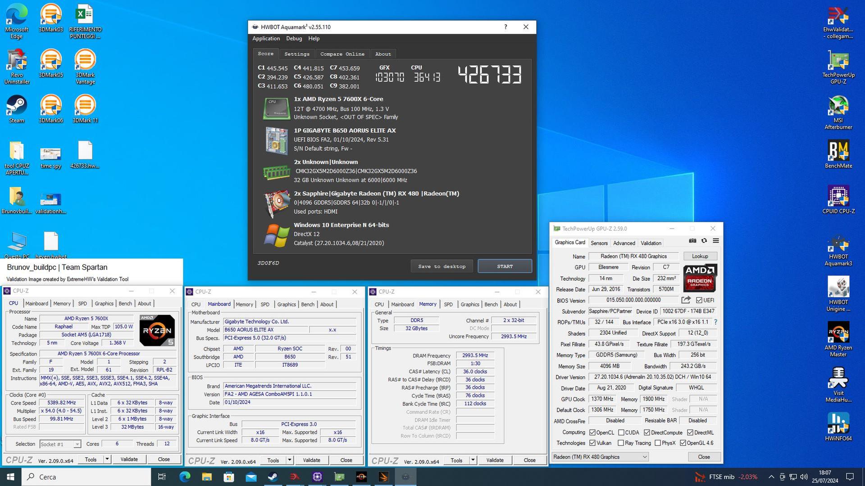Screen dimensions: 865x486
Task: Expand Tools dropdown arrow in CPU-Z Memory window
Action: coord(473,460)
